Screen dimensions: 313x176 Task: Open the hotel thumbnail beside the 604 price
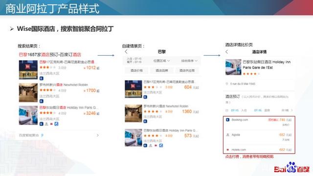(x=134, y=89)
